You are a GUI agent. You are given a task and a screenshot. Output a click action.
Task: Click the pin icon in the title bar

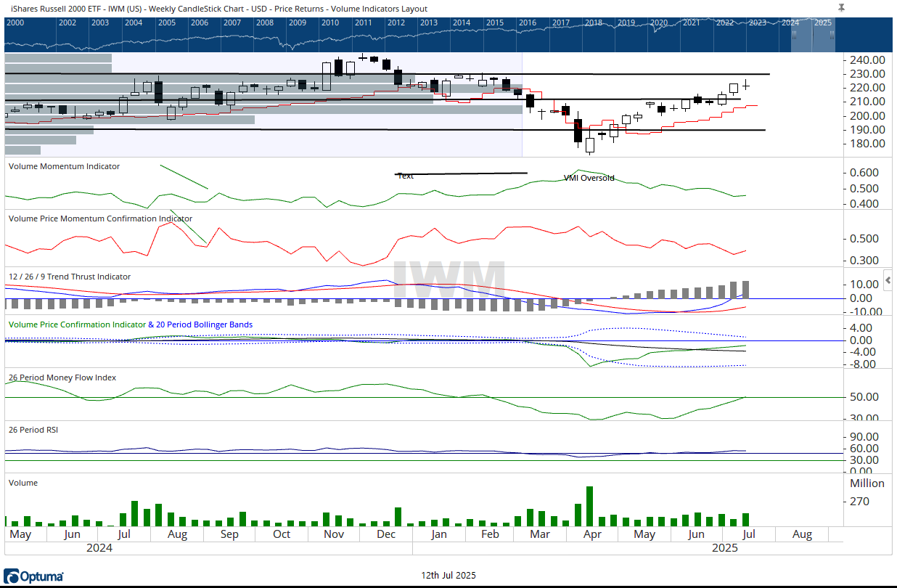coord(841,7)
